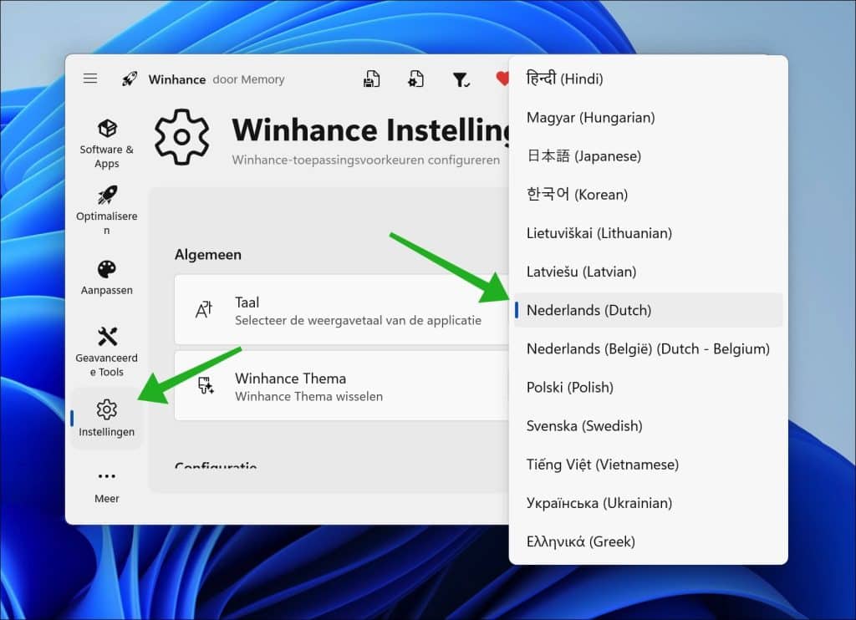
Task: Select Tiếng Việt (Vietnamese)
Action: click(648, 465)
